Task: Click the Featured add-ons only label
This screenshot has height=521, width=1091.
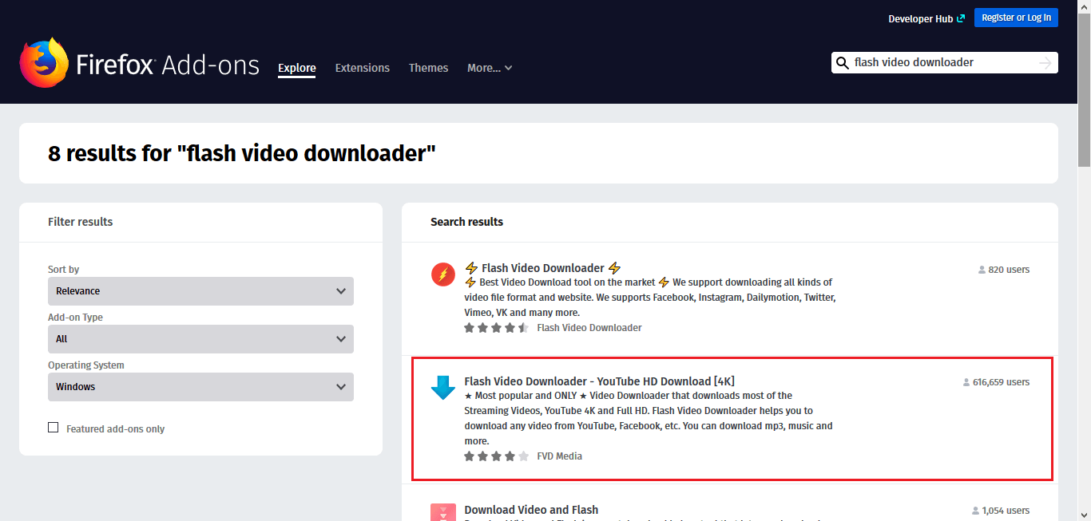Action: [115, 429]
